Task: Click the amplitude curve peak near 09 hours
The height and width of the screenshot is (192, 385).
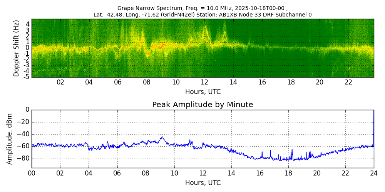Action: tap(162, 137)
